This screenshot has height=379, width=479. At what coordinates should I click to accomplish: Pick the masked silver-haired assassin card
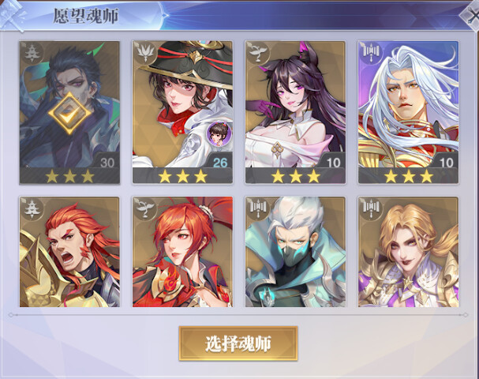point(295,252)
